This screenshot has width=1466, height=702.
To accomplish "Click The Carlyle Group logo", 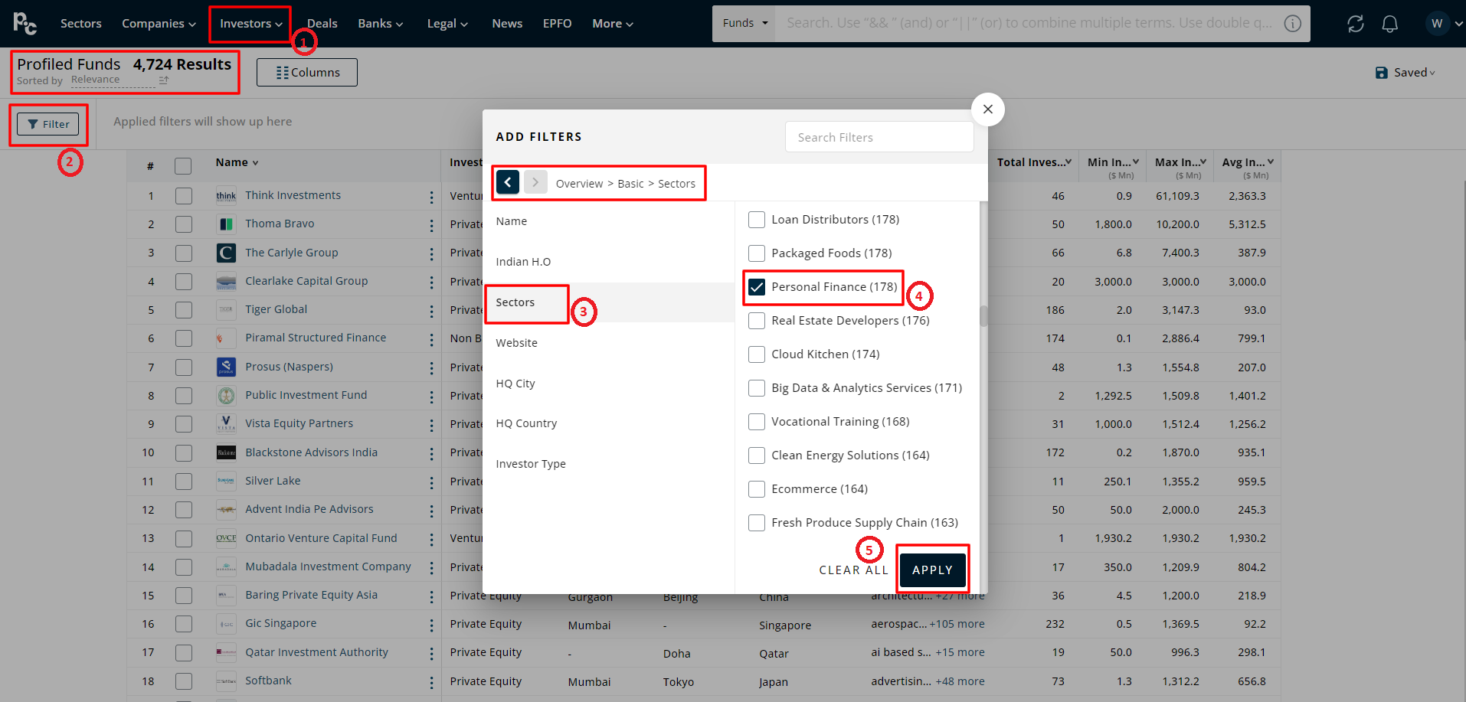I will click(x=226, y=253).
